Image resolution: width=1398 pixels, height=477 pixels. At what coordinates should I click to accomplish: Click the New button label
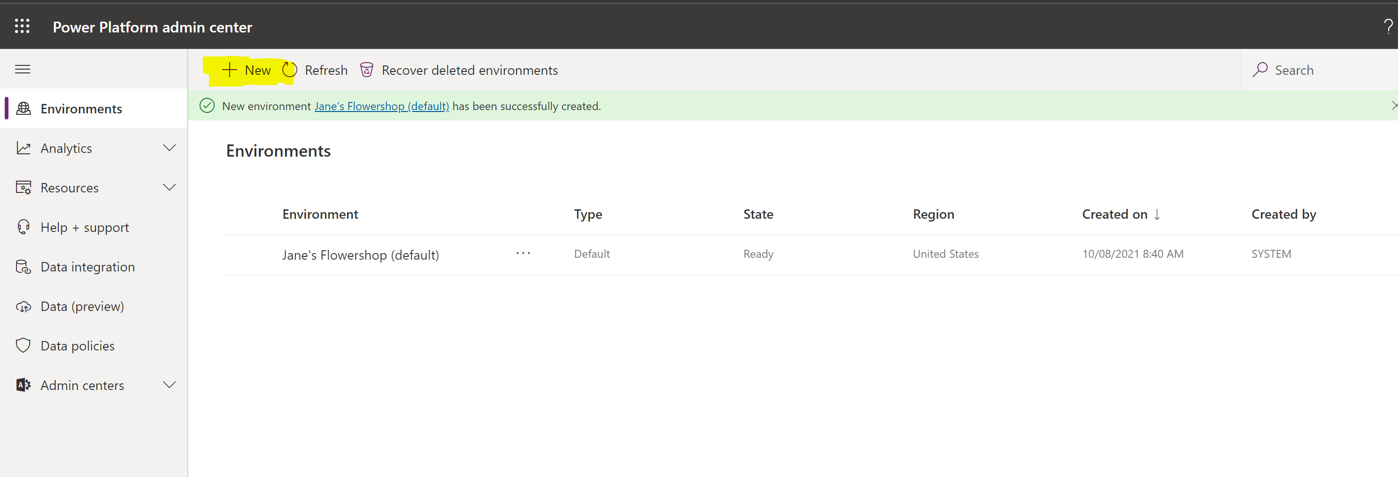tap(258, 70)
